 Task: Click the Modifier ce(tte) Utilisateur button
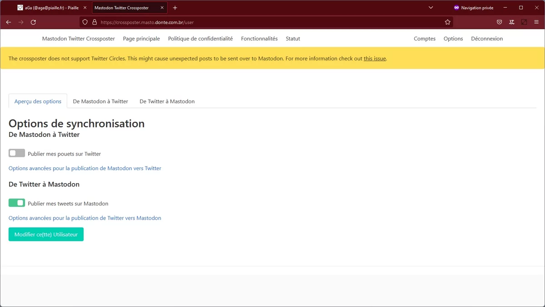46,234
